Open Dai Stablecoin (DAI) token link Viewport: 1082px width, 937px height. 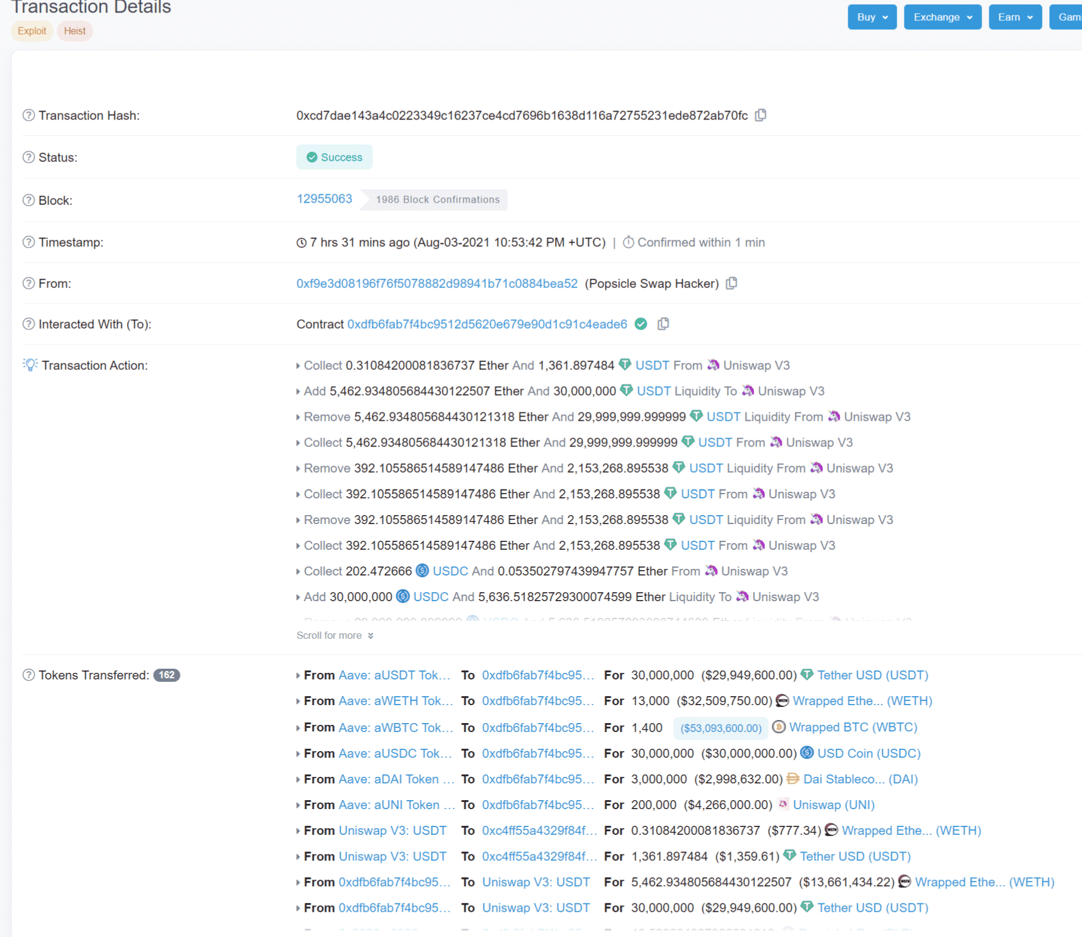860,779
